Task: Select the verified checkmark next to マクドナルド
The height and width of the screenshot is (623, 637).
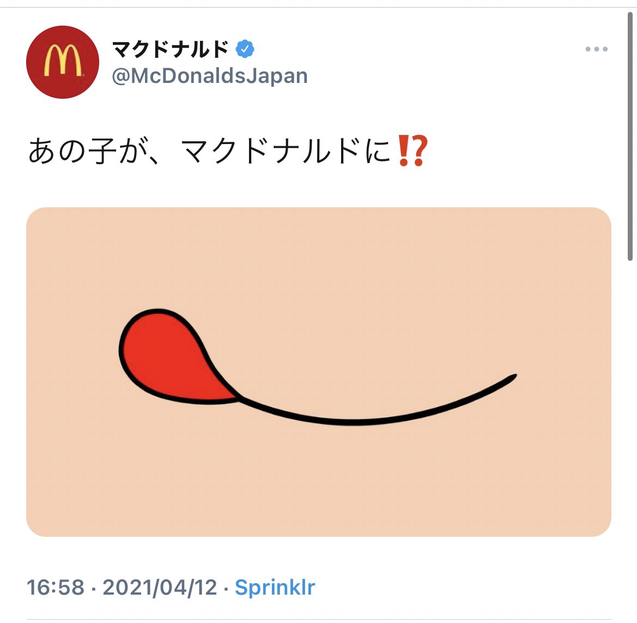Action: tap(244, 49)
